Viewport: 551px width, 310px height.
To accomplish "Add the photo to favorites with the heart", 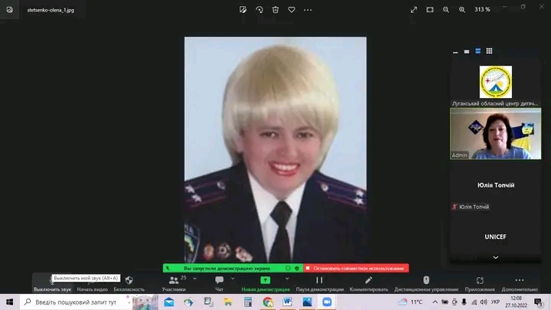I will pyautogui.click(x=292, y=10).
